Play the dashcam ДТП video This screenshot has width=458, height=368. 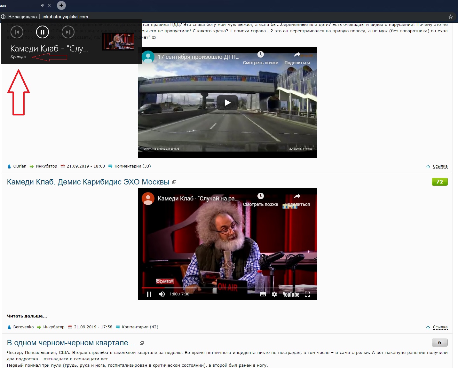point(227,103)
